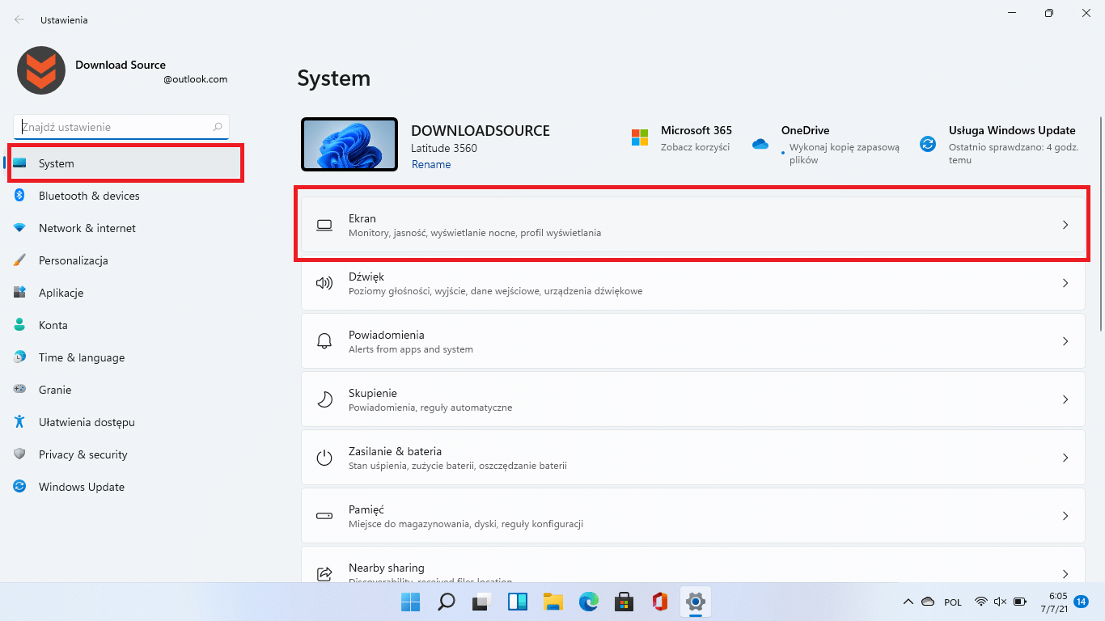This screenshot has height=621, width=1105.
Task: Open the notification badge showing 14
Action: (1082, 602)
